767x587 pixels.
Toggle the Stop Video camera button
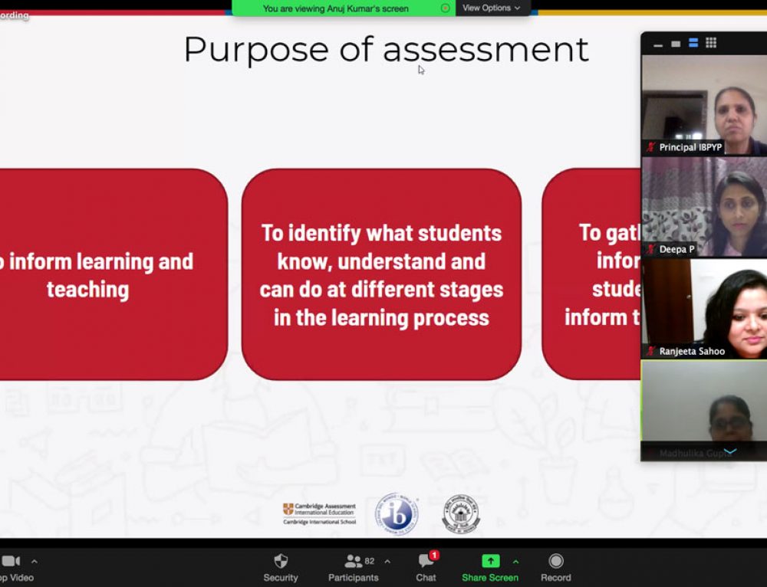(11, 567)
